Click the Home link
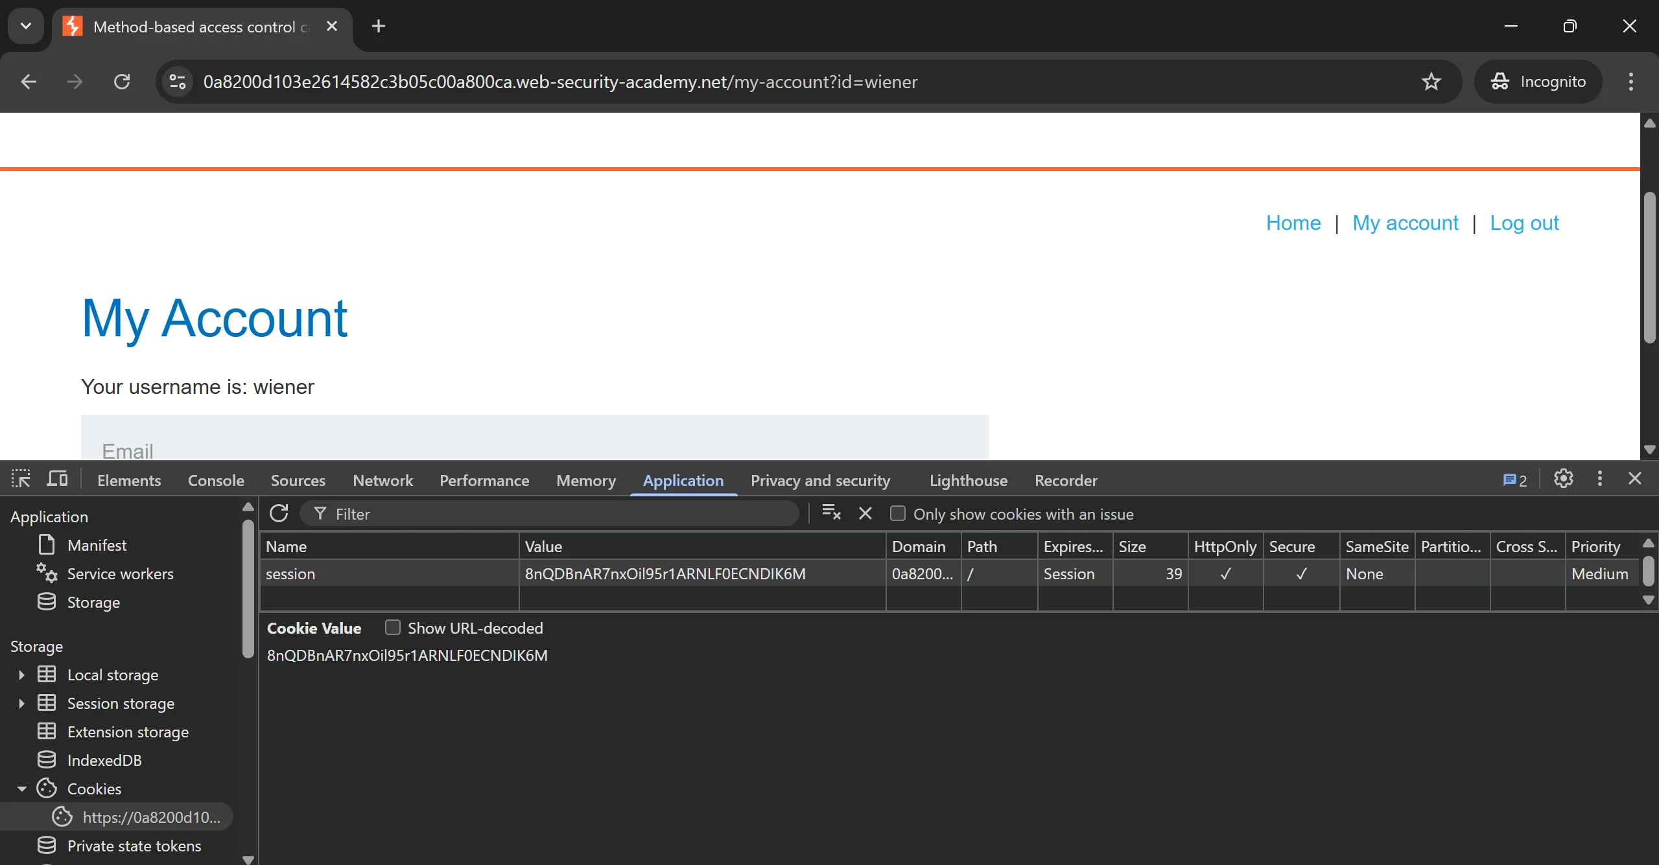The height and width of the screenshot is (865, 1659). (1293, 223)
